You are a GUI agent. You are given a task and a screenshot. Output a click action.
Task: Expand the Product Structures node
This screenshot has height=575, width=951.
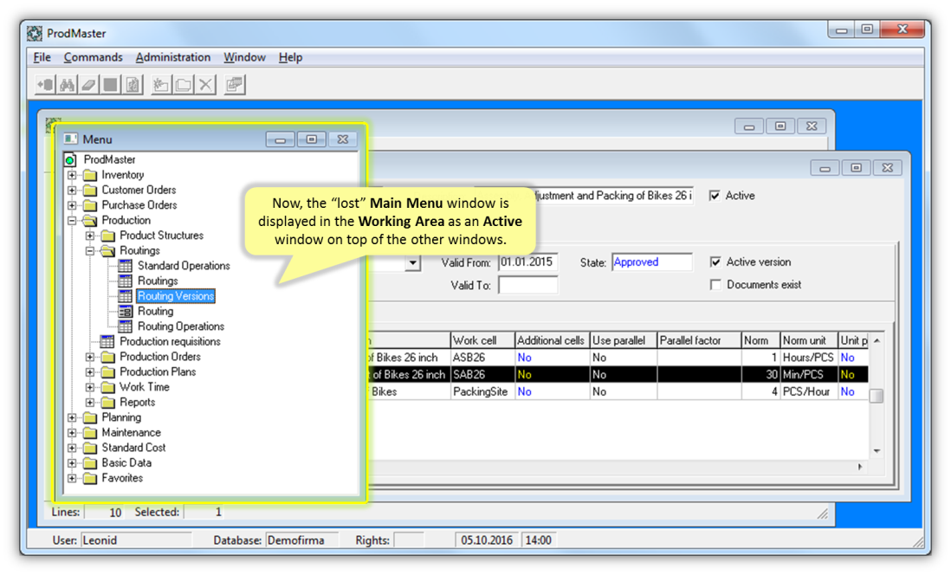click(x=90, y=236)
